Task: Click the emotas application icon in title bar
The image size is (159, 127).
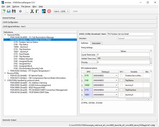Action: click(x=3, y=2)
